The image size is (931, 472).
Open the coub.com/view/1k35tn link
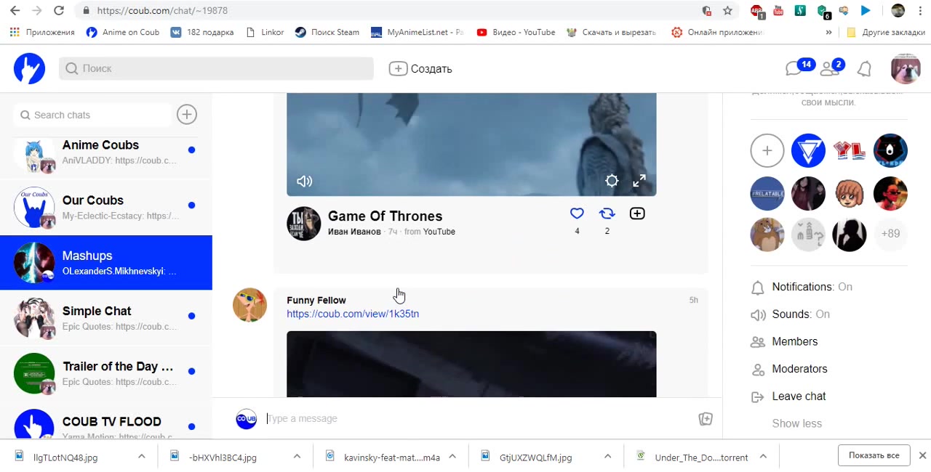coord(353,314)
